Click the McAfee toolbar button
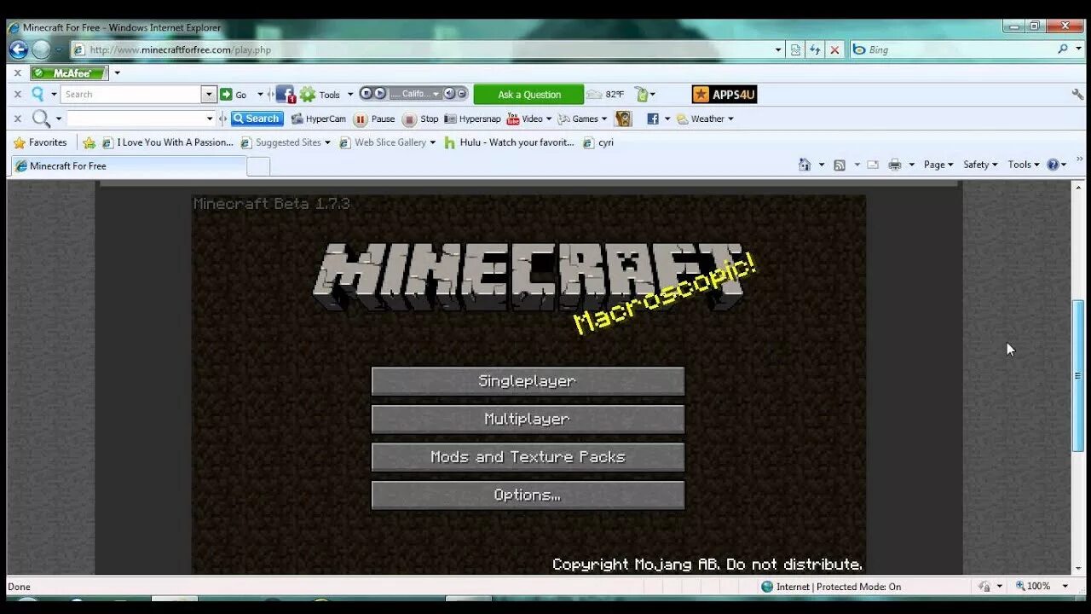 coord(69,73)
